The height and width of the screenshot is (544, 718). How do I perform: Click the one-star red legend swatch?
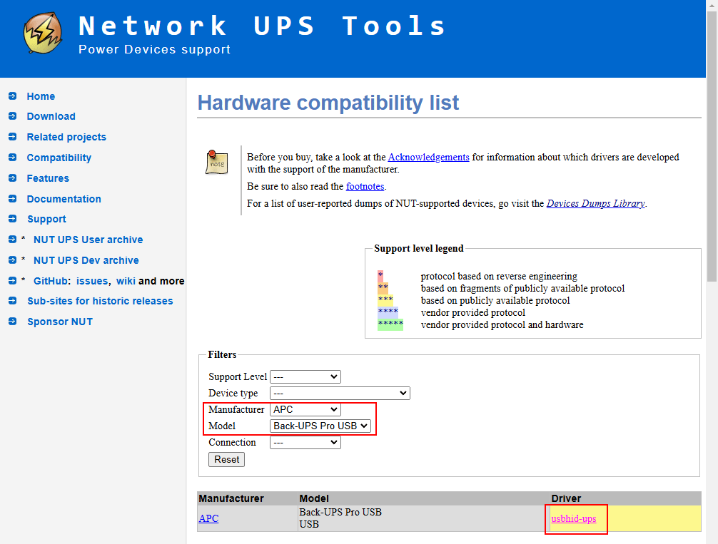(380, 277)
